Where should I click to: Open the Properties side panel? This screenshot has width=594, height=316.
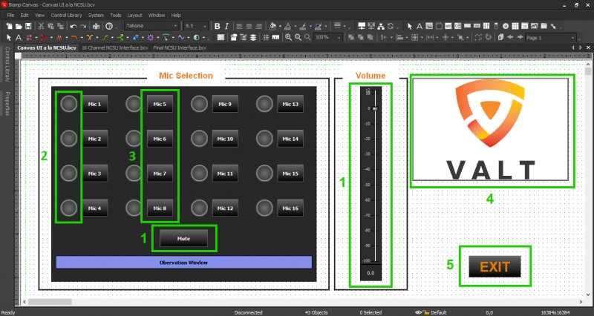(7, 103)
